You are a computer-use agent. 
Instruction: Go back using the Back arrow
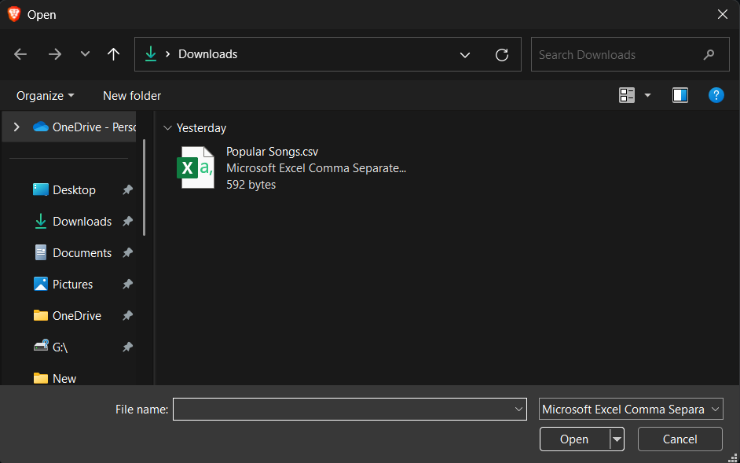click(20, 54)
